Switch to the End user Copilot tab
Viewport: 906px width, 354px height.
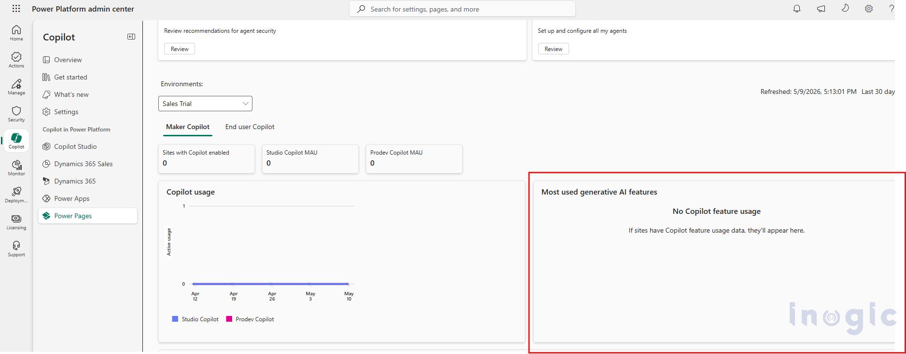point(250,127)
